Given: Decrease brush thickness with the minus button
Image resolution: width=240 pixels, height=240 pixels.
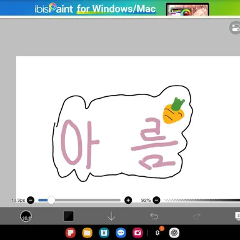Looking at the screenshot, I should click(31, 200).
